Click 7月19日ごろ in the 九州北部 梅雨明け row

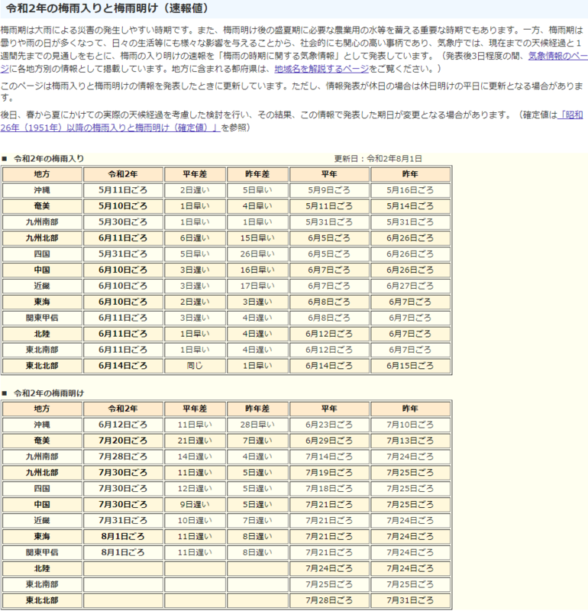pyautogui.click(x=329, y=473)
